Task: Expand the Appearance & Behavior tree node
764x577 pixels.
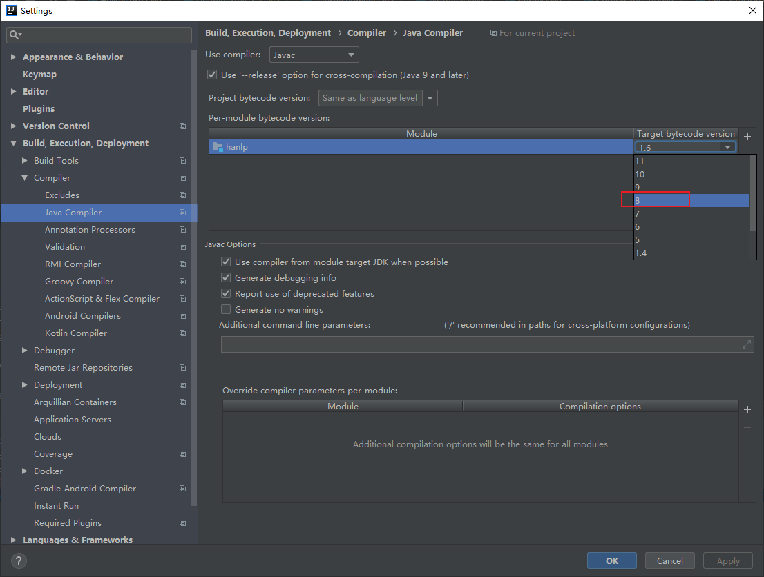Action: pos(13,57)
